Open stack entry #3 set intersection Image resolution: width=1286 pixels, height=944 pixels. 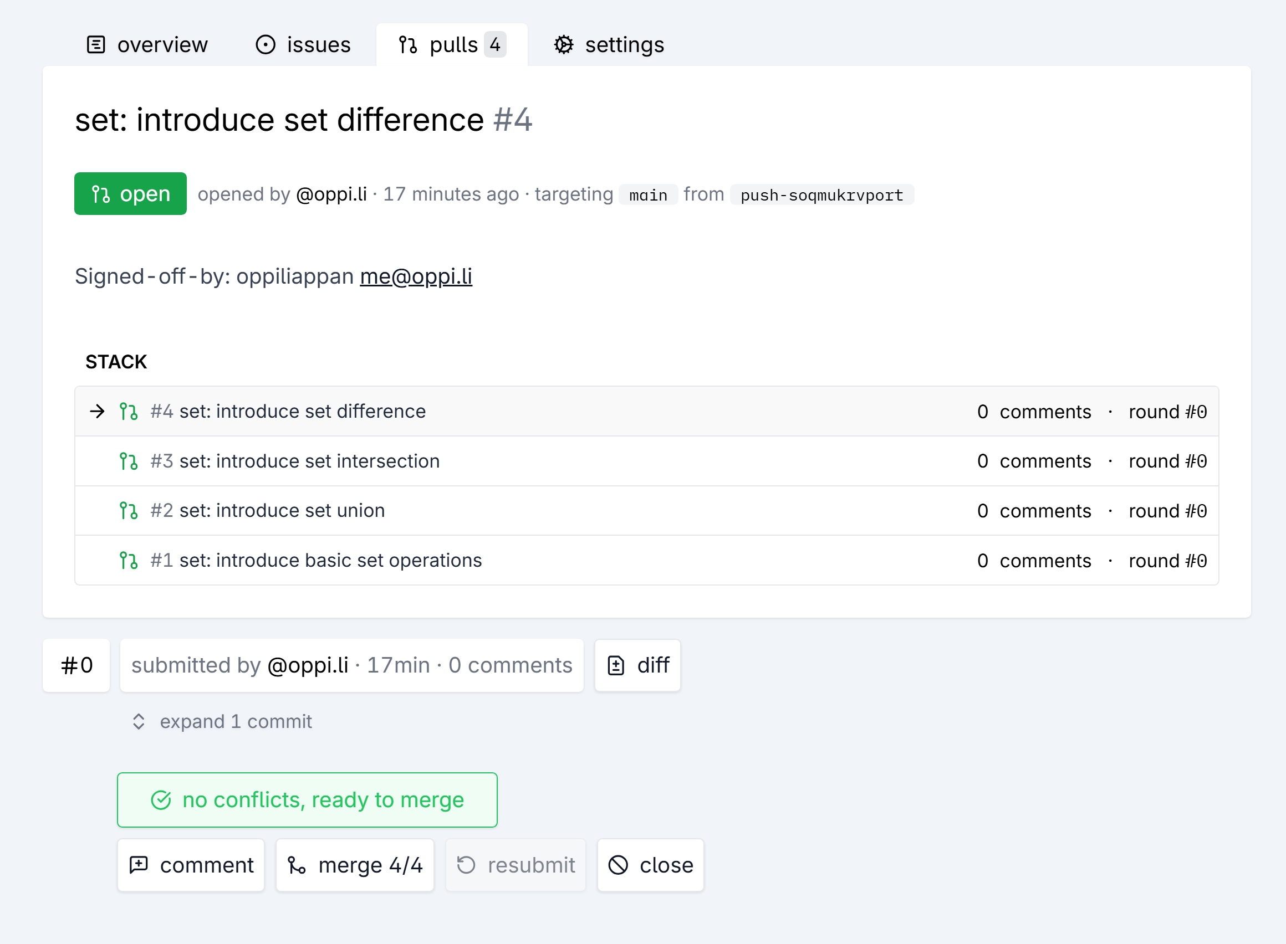coord(309,461)
